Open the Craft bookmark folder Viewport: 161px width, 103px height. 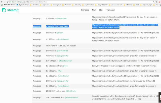click(136, 5)
